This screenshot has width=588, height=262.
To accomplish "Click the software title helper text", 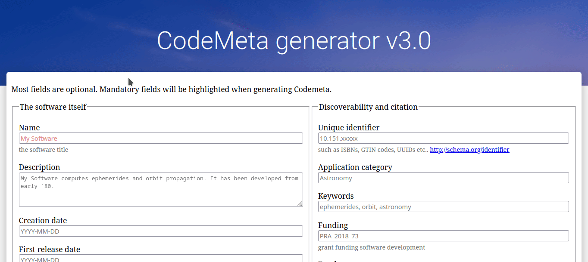I will (x=44, y=149).
